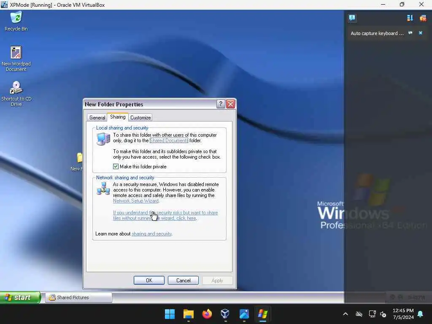Click the help question mark button
Screen dimensions: 432x324
pyautogui.click(x=220, y=104)
